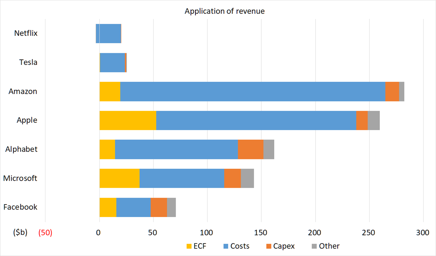Click the Capex legend label

click(284, 246)
